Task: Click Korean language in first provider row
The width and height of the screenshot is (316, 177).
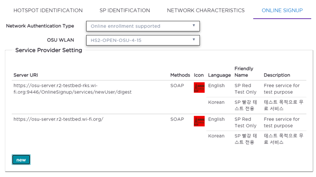Action: (216, 102)
